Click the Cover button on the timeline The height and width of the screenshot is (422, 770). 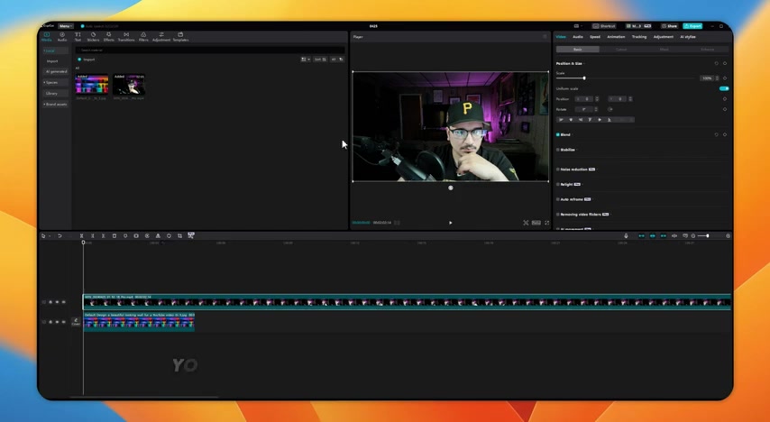76,322
